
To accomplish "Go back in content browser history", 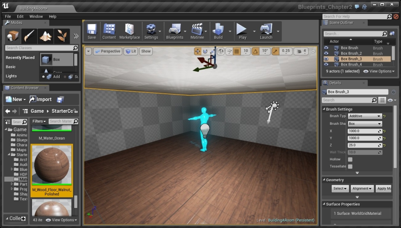I will point(8,111).
